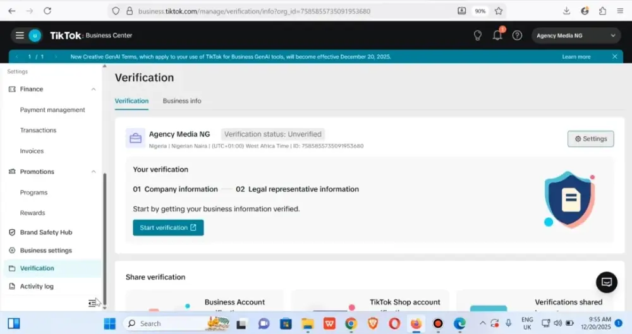Open Business settings

pos(46,250)
